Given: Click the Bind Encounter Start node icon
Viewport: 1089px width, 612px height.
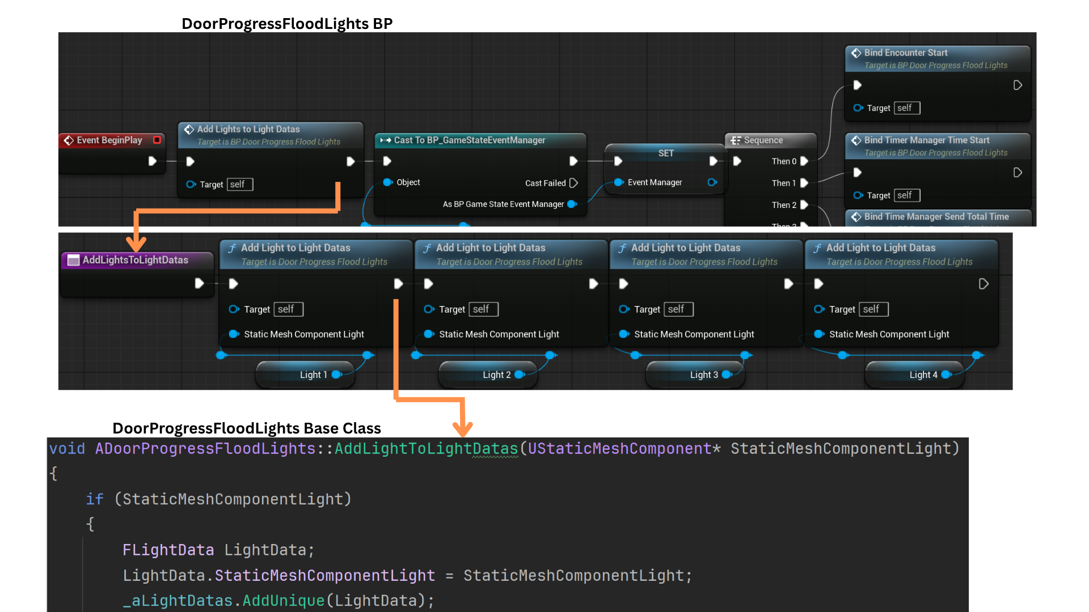Looking at the screenshot, I should tap(856, 53).
